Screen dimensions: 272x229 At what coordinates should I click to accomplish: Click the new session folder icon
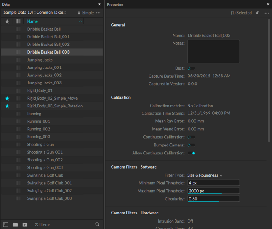click(25, 224)
